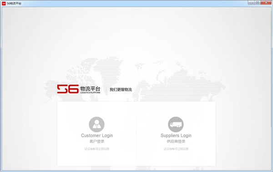This screenshot has width=273, height=172.
Task: Click the app icon in the title bar
Action: click(x=4, y=3)
